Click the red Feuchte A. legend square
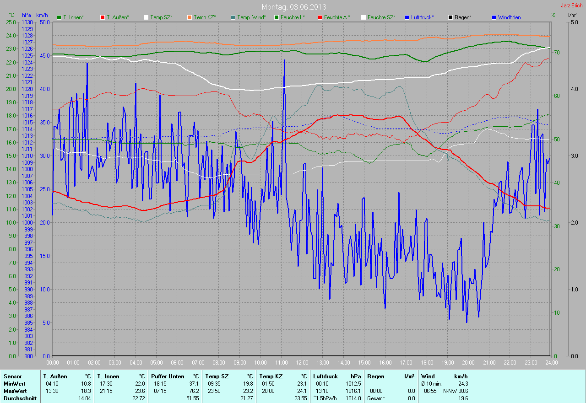This screenshot has width=586, height=403. click(x=320, y=17)
